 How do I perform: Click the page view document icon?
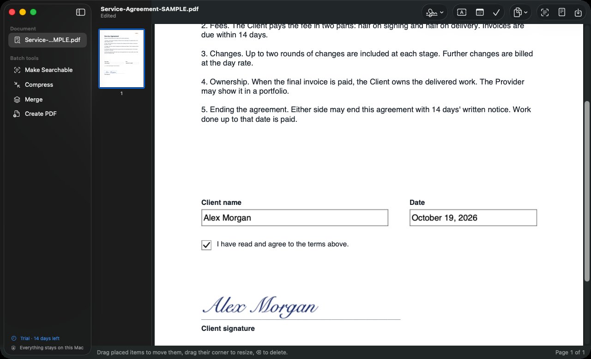pos(561,12)
